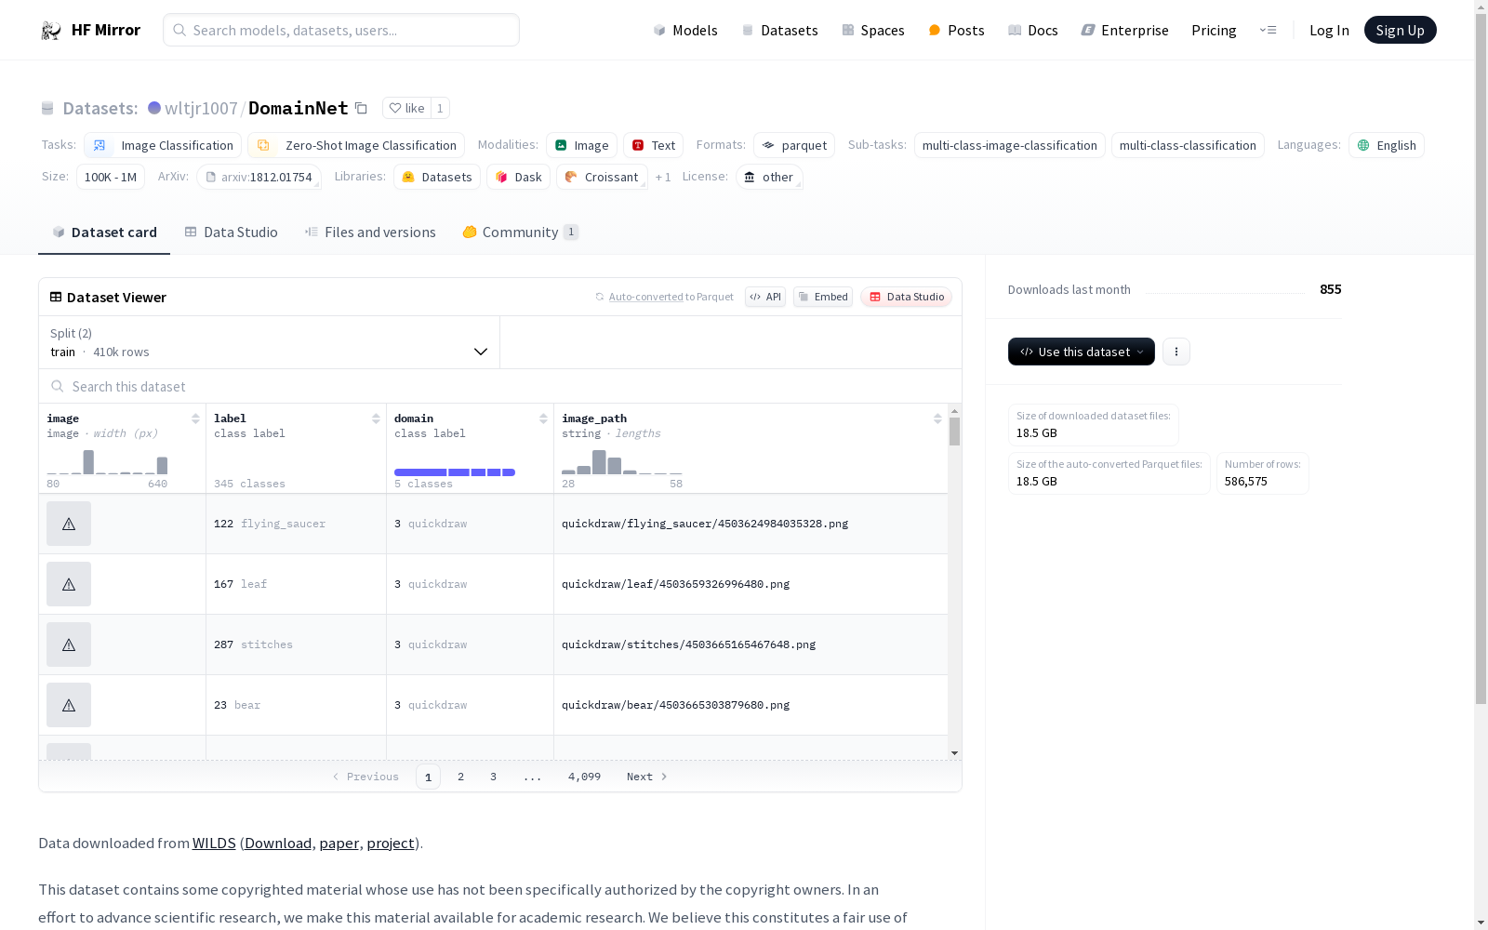Open the WILDS link
This screenshot has height=930, width=1488.
(x=214, y=843)
